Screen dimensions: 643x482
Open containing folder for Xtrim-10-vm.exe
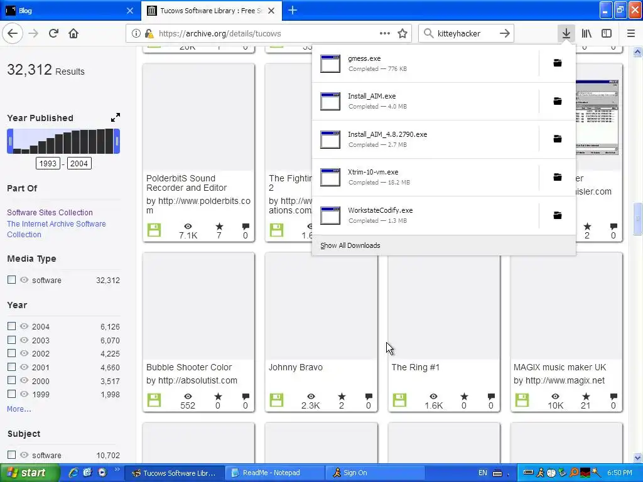[558, 177]
